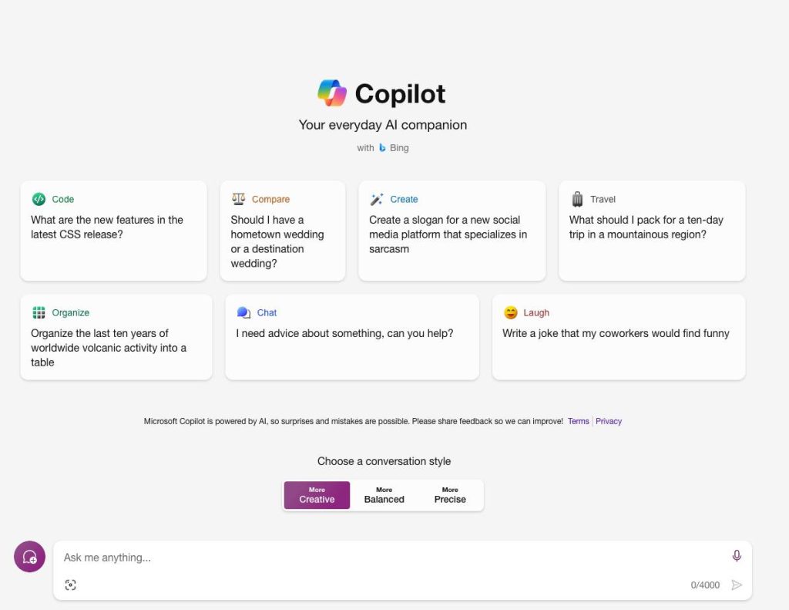Choose the More Precise conversation style
This screenshot has height=610, width=789.
449,494
